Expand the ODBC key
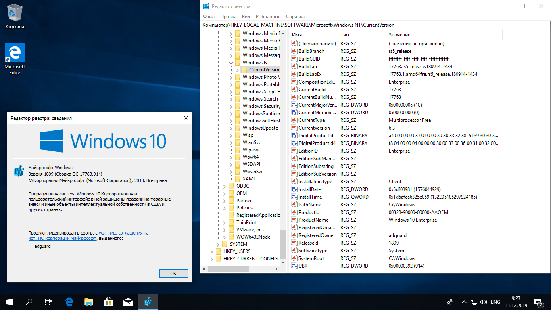This screenshot has width=551, height=310. (x=225, y=186)
